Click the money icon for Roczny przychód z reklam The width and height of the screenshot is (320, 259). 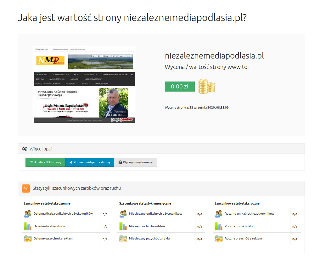[219, 239]
